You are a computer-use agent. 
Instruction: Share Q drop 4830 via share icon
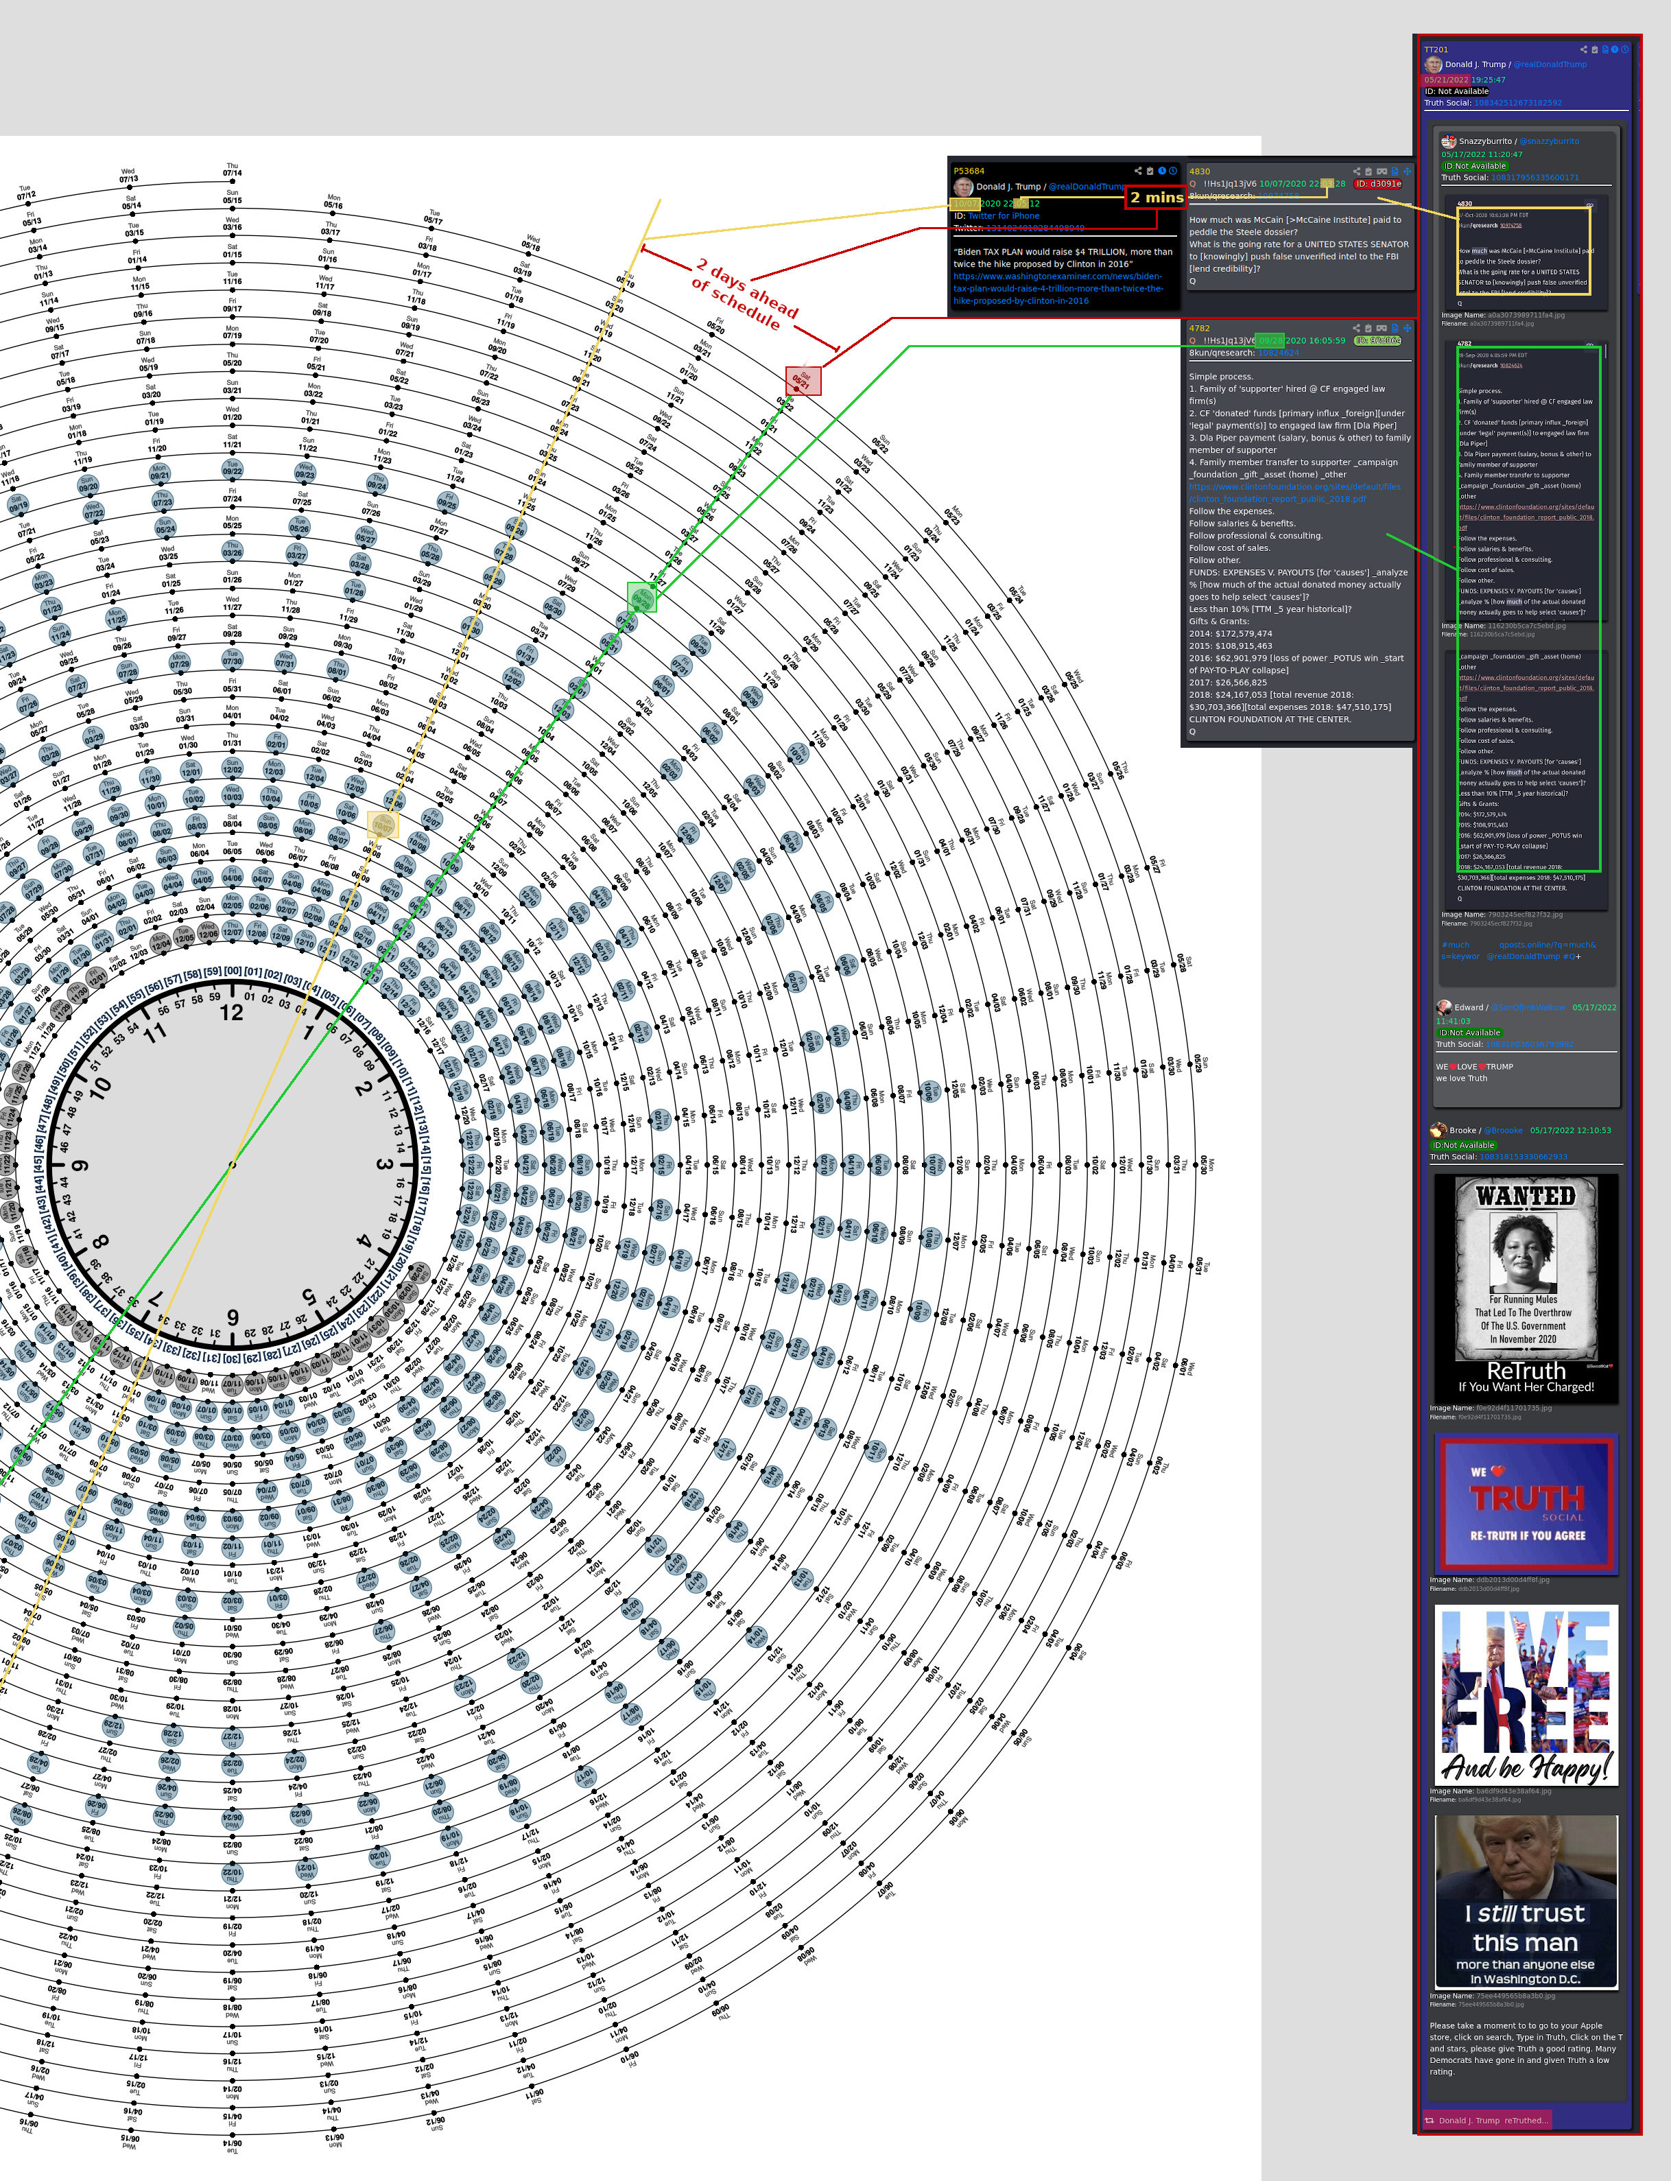click(x=1357, y=172)
